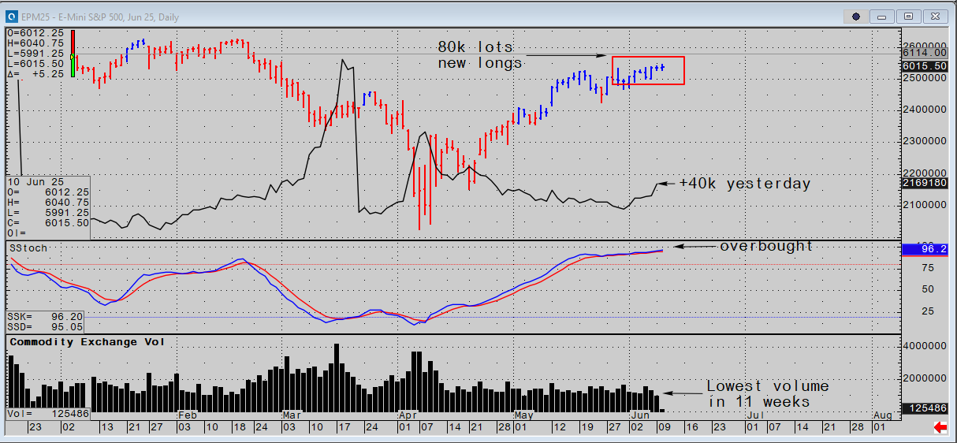Click the May label on time axis
The image size is (957, 443).
point(523,415)
